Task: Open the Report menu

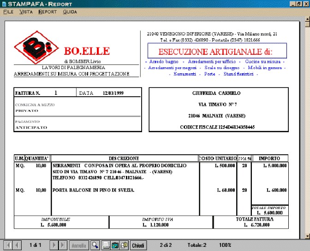Action: (x=48, y=12)
